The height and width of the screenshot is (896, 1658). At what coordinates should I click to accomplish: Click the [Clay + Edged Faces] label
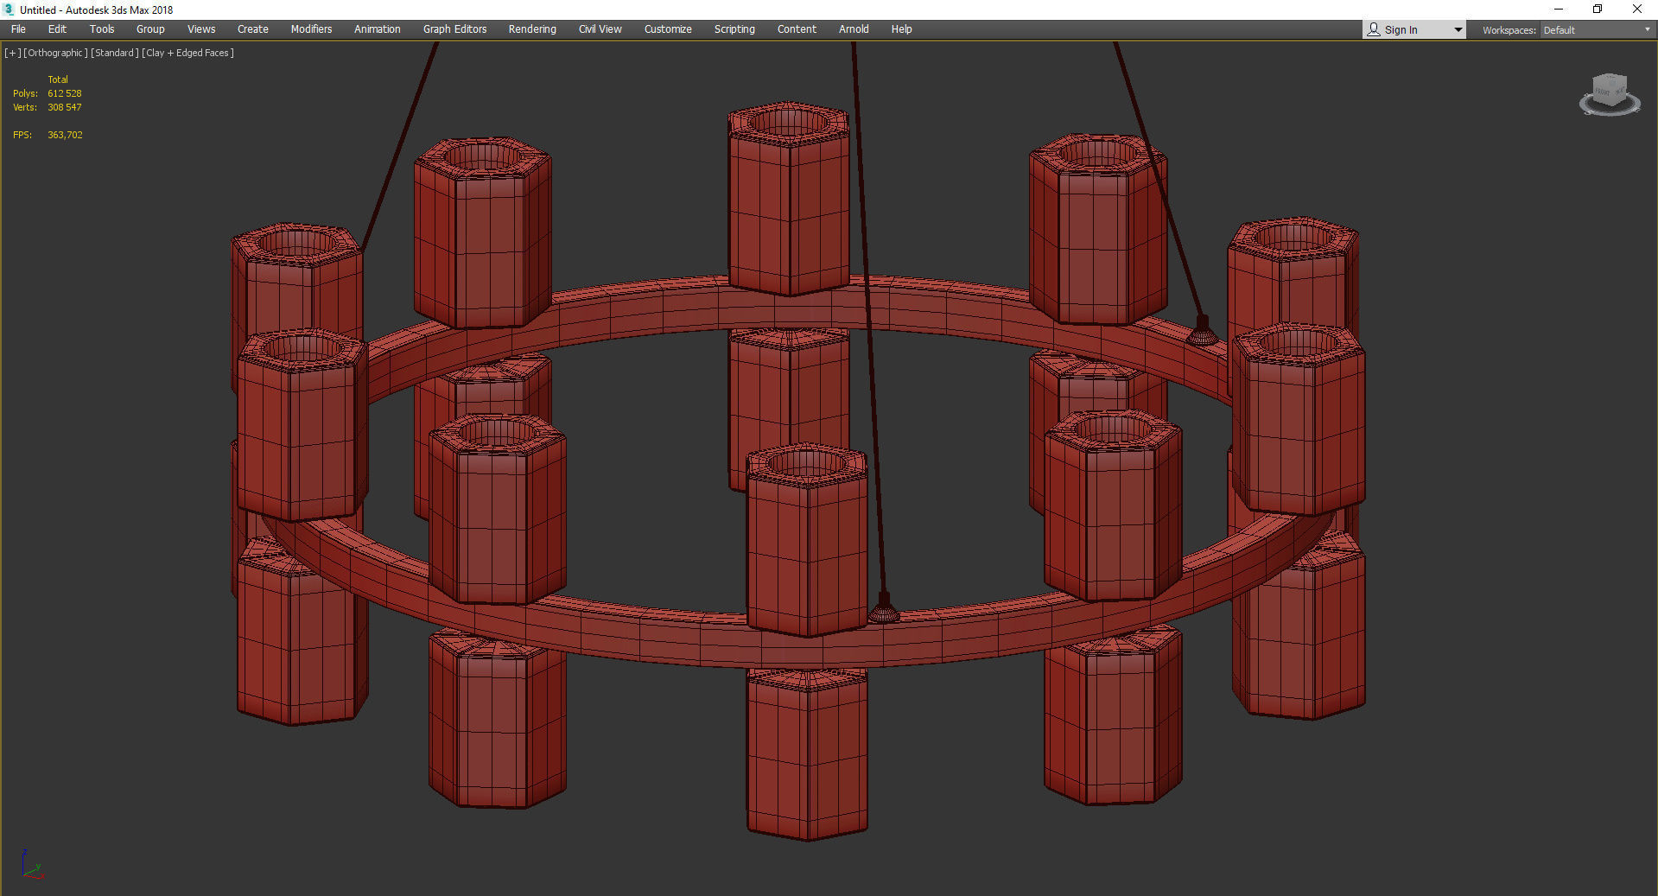187,53
